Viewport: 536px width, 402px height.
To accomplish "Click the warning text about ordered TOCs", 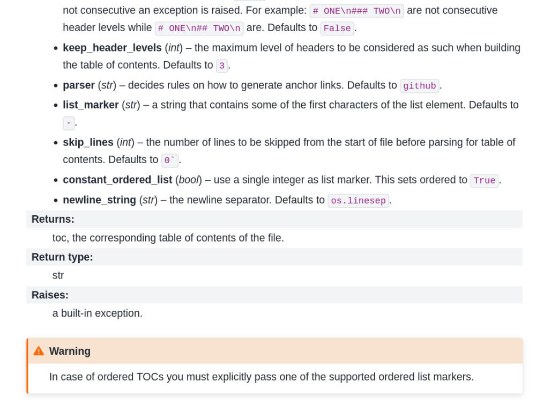I will point(262,377).
